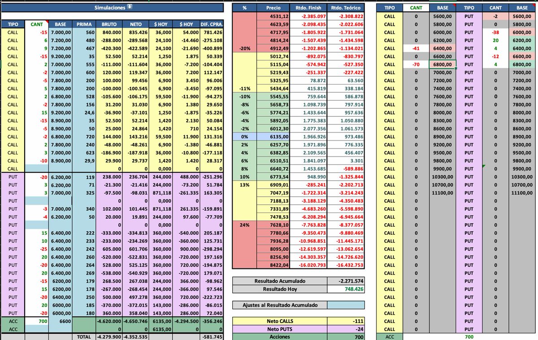538x340 pixels.
Task: Select the Simulaciones title cell
Action: [112, 8]
